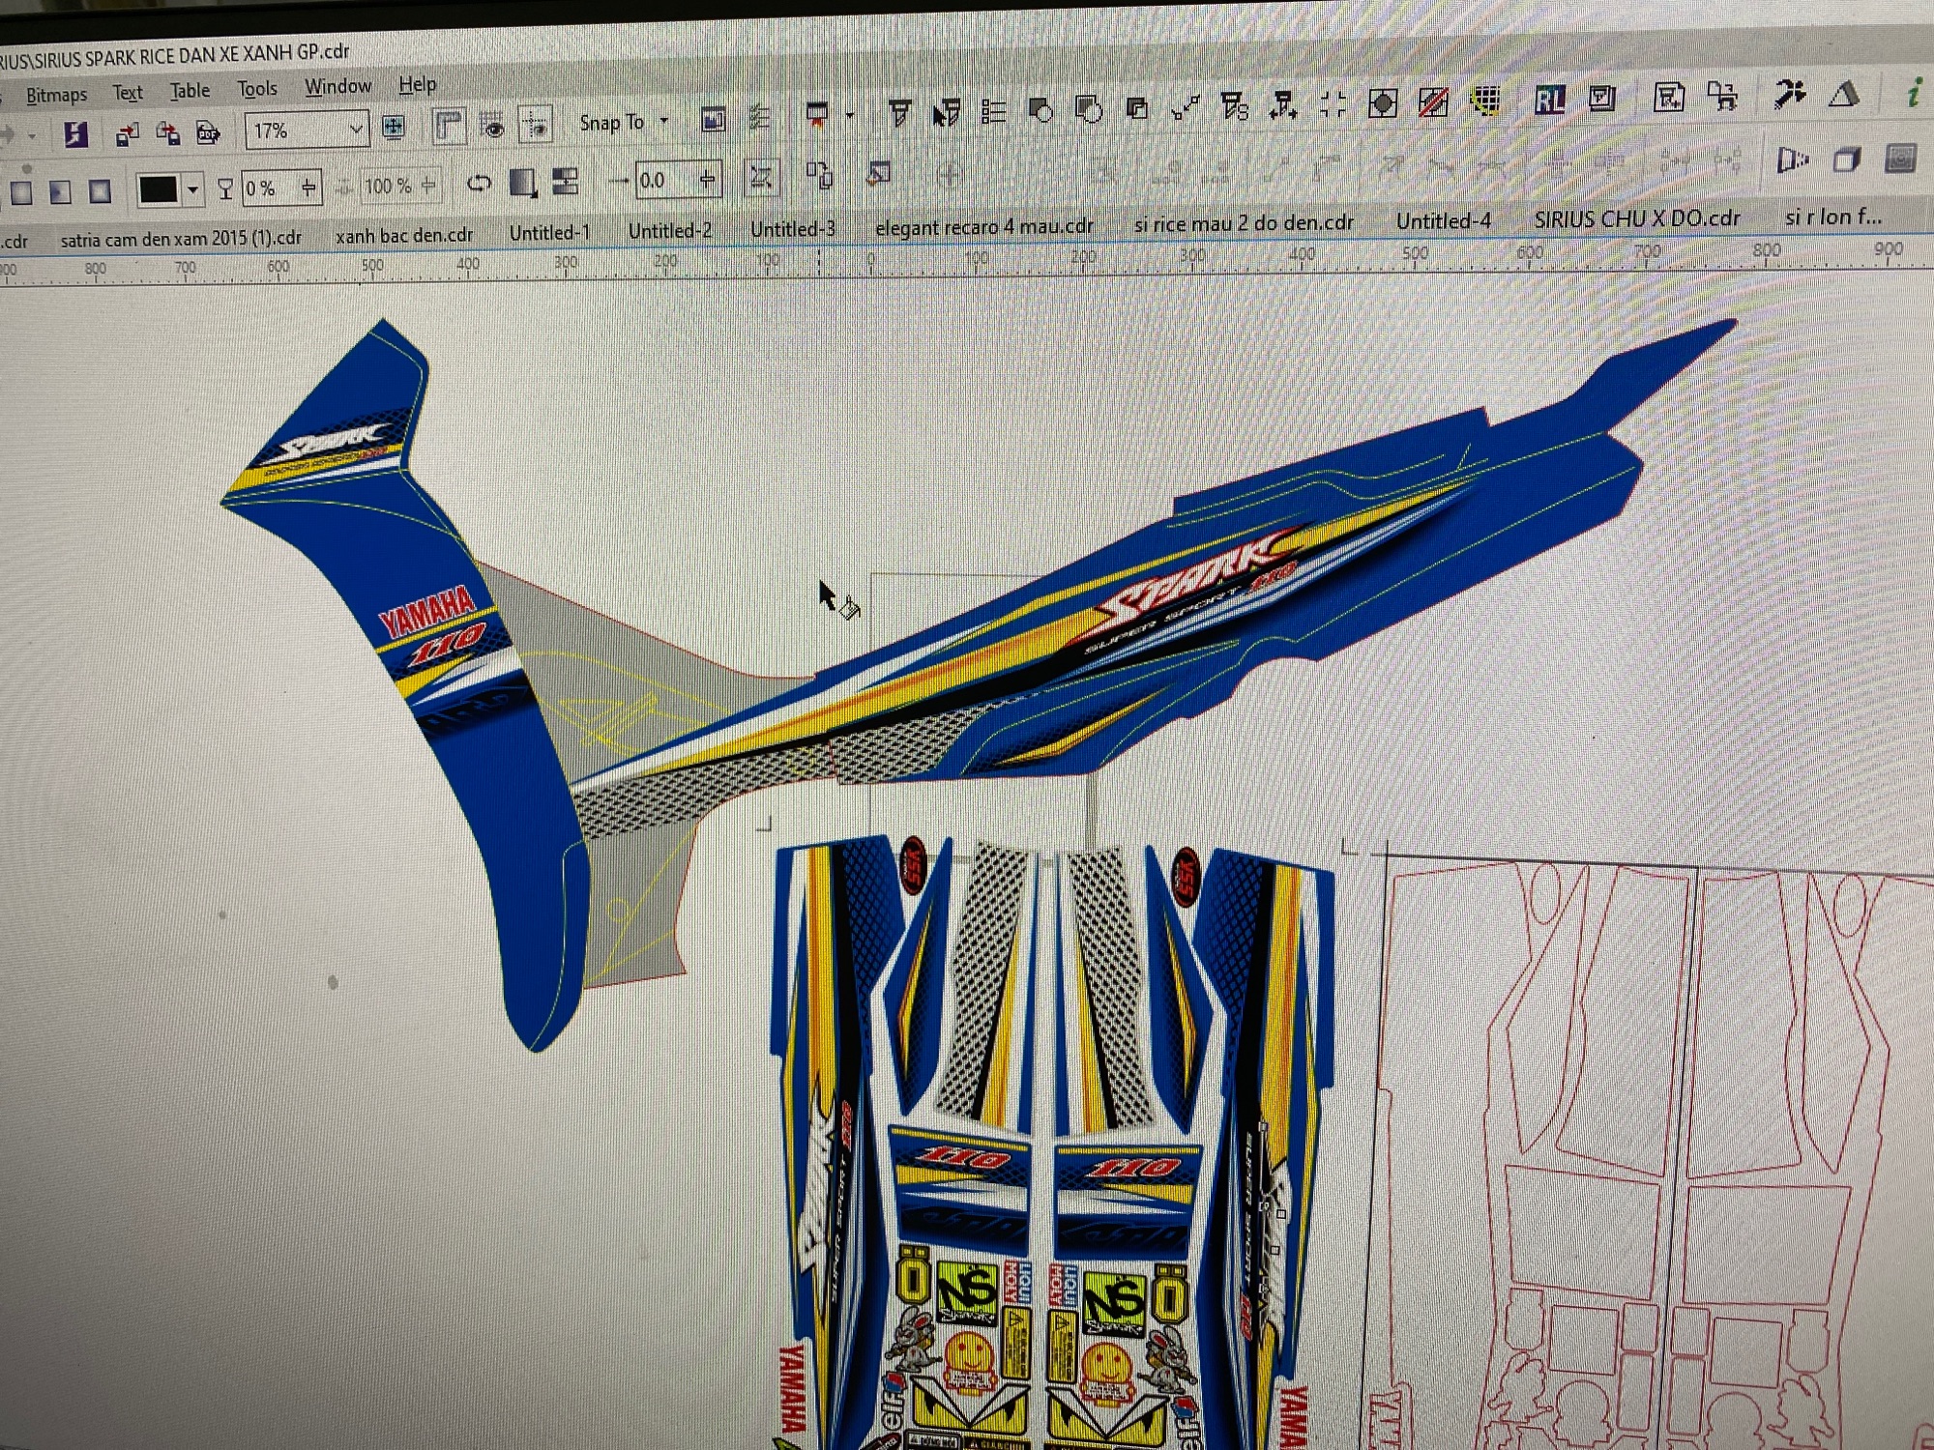Open the black color picker dropdown arrow
Image resolution: width=1934 pixels, height=1450 pixels.
192,189
